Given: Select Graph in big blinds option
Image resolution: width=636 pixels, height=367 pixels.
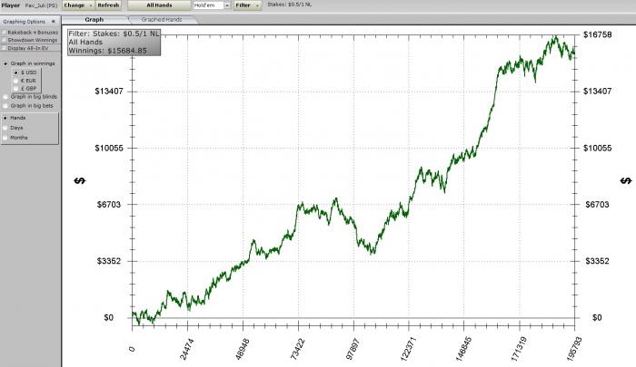Looking at the screenshot, I should pos(5,97).
